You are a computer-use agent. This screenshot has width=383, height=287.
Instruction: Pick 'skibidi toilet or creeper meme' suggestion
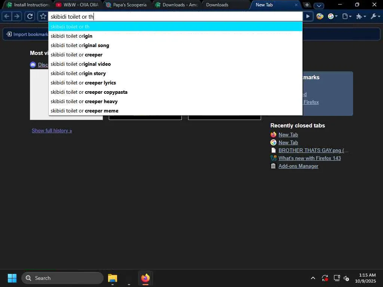(175, 111)
